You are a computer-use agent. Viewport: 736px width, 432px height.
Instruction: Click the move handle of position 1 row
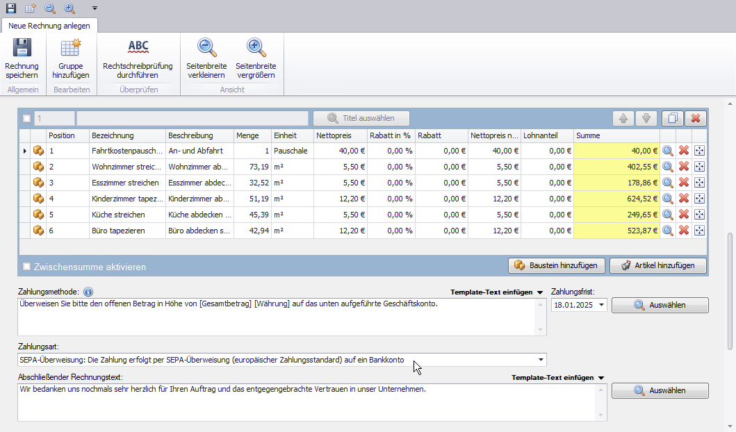coord(699,151)
